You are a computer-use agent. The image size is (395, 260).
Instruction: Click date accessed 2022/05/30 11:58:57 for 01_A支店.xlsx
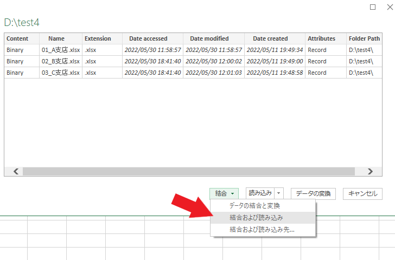click(152, 50)
